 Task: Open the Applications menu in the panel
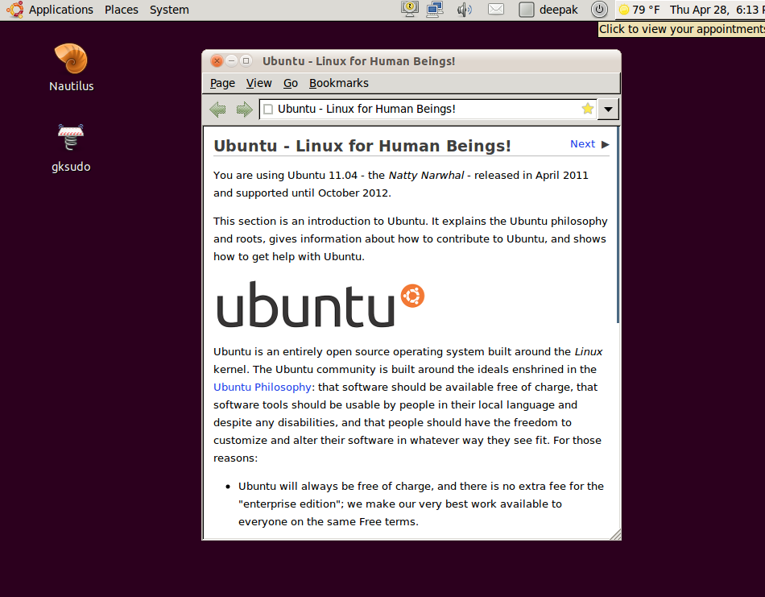(60, 10)
